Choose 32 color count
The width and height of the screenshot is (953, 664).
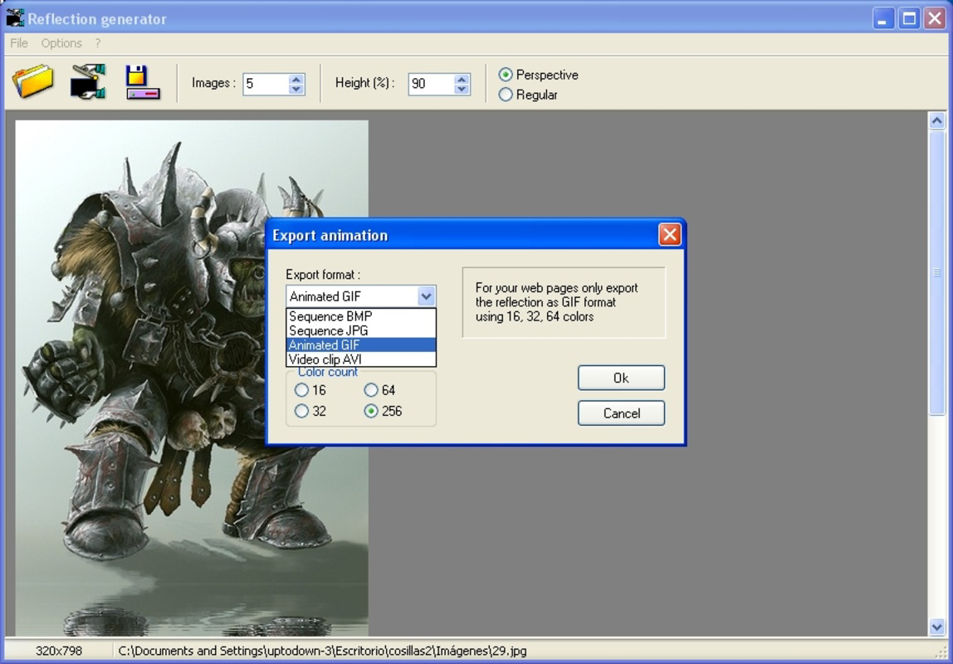(301, 412)
